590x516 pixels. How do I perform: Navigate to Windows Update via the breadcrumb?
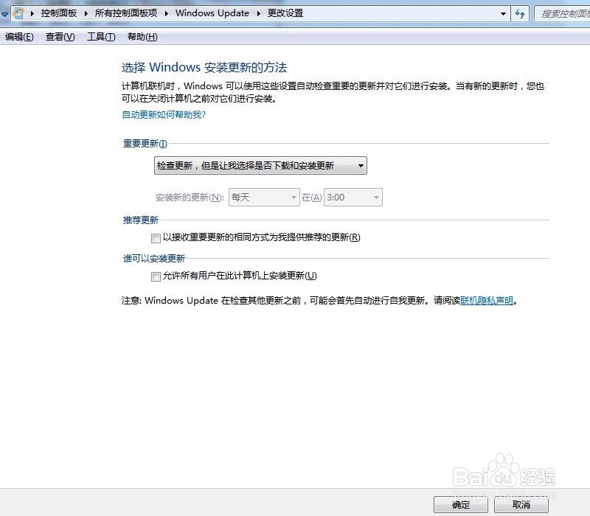213,13
